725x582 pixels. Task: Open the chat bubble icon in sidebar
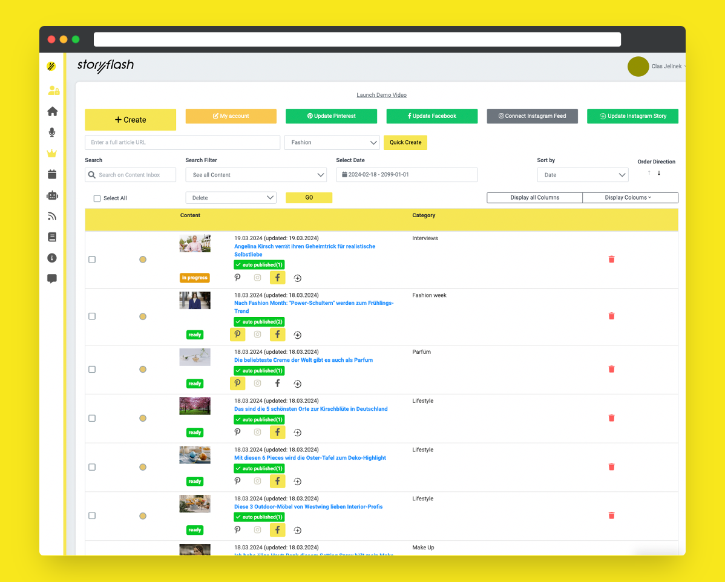point(52,279)
